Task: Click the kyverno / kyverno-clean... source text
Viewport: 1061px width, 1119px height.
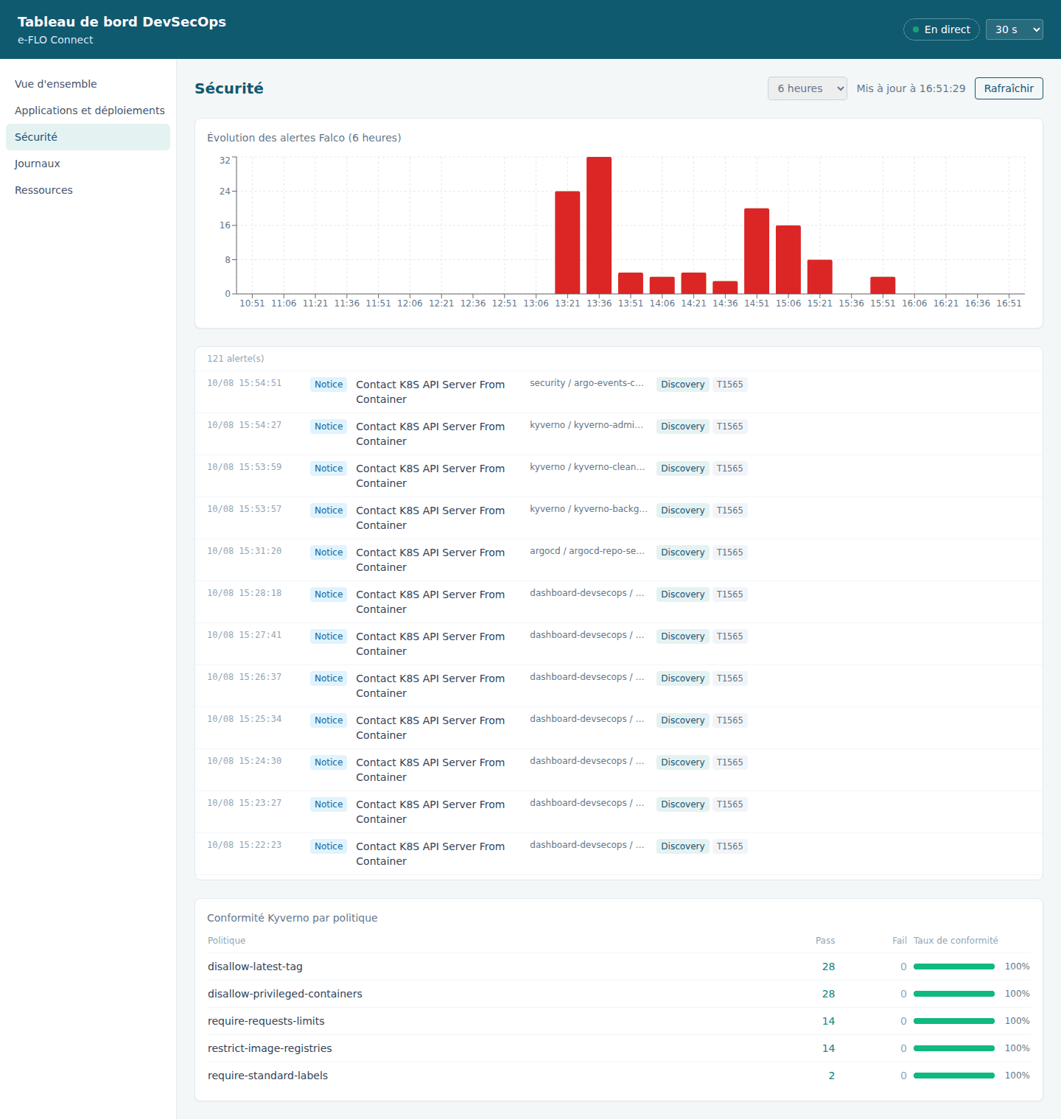Action: click(x=587, y=467)
